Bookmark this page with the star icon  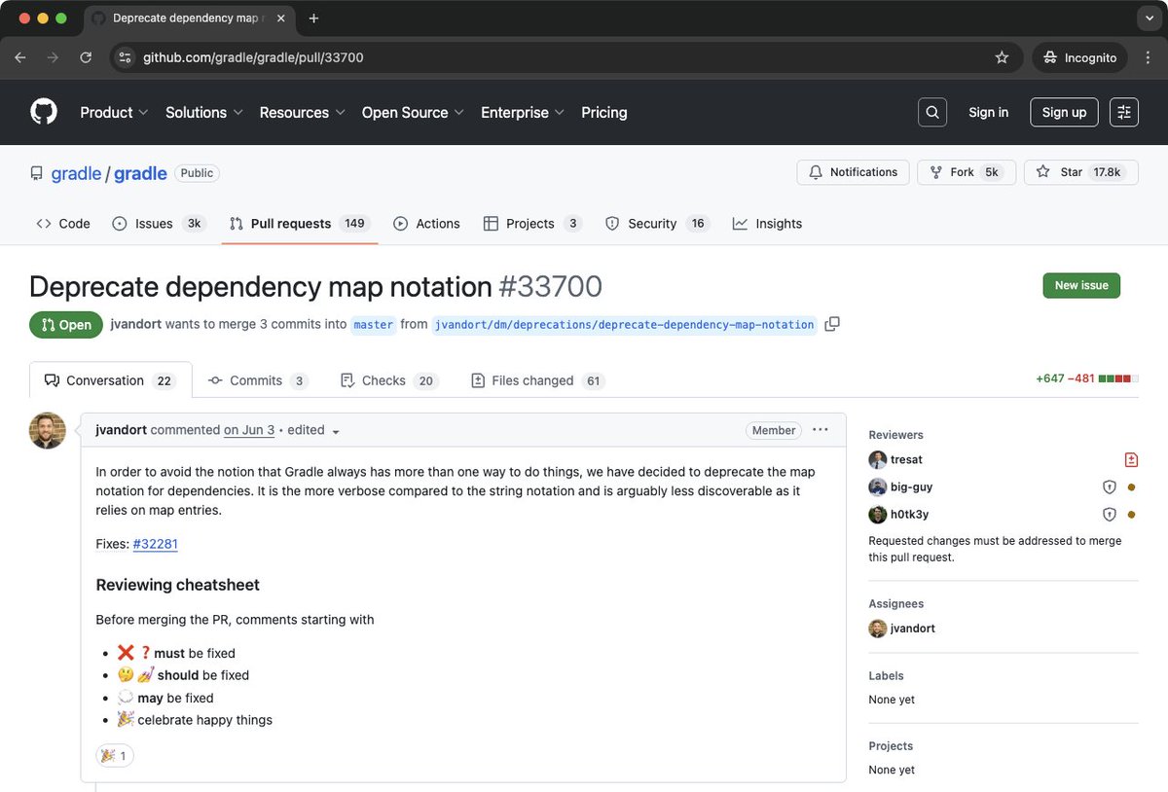(1002, 57)
